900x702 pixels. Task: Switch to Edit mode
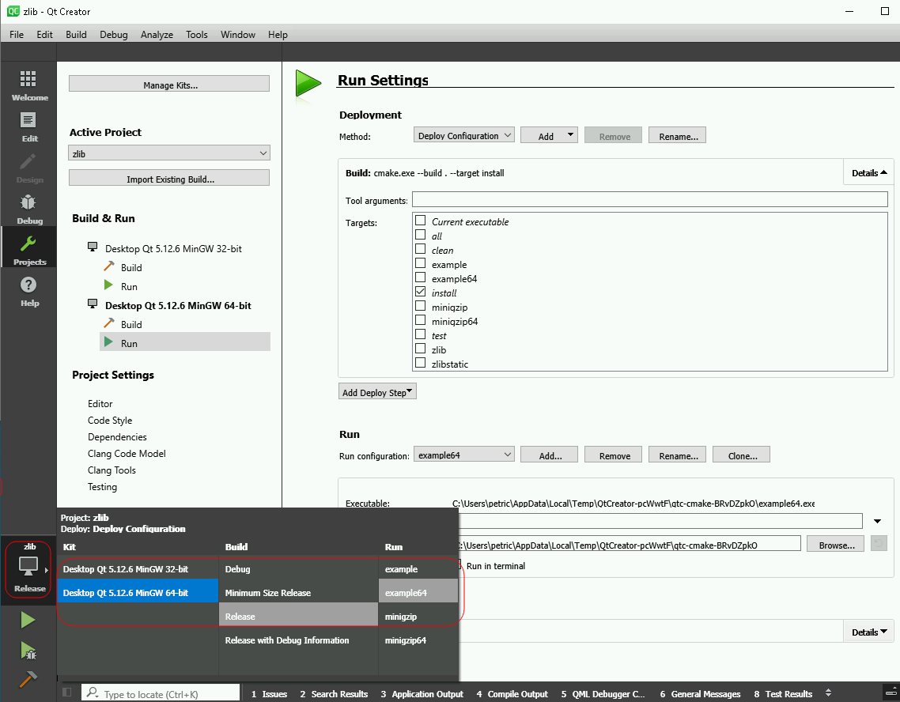point(28,127)
